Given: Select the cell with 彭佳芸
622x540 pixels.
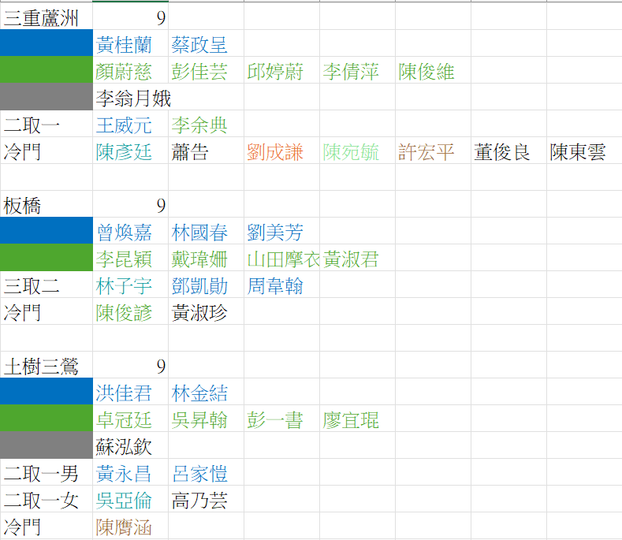Looking at the screenshot, I should click(207, 70).
